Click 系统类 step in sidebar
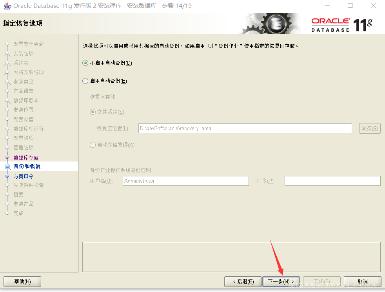 click(x=21, y=63)
